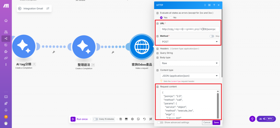Open the book documentation icon in sidebar
280x128 pixels.
pyautogui.click(x=6, y=97)
